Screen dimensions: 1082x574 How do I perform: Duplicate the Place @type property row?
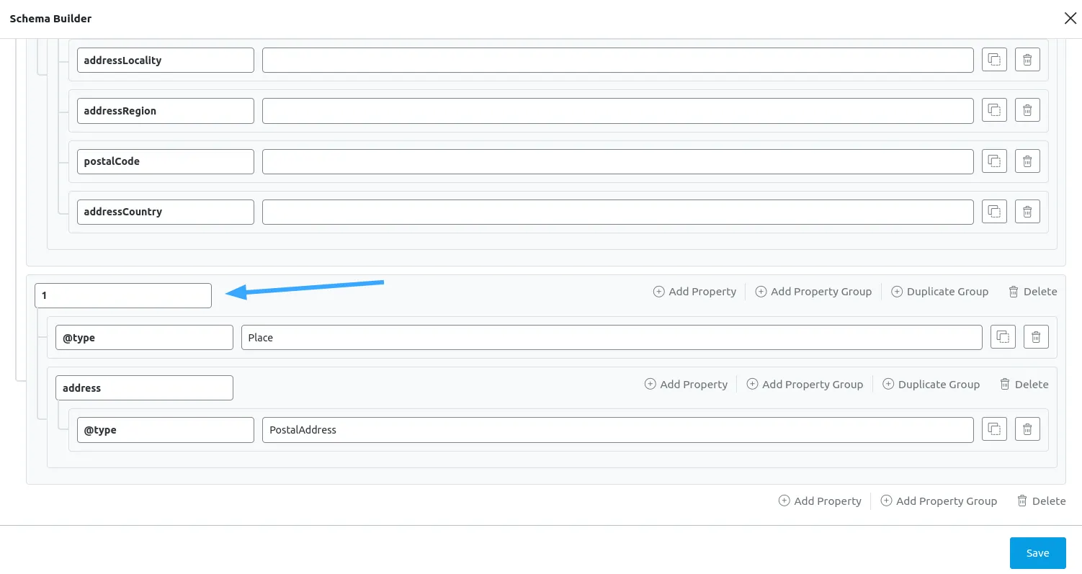(x=1003, y=337)
